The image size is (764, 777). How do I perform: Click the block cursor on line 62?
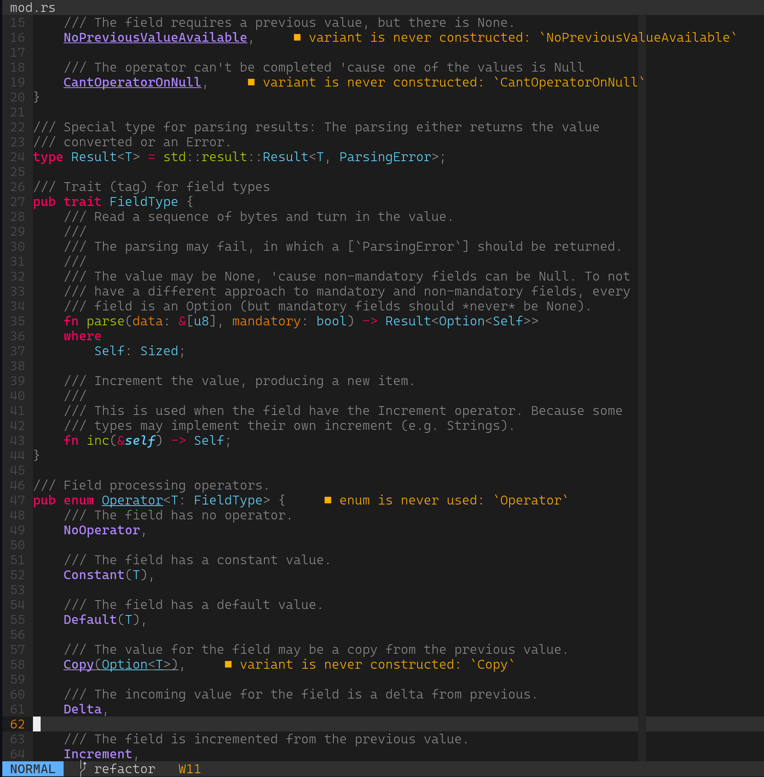coord(36,724)
